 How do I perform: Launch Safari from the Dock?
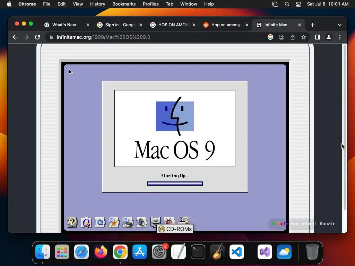point(81,252)
